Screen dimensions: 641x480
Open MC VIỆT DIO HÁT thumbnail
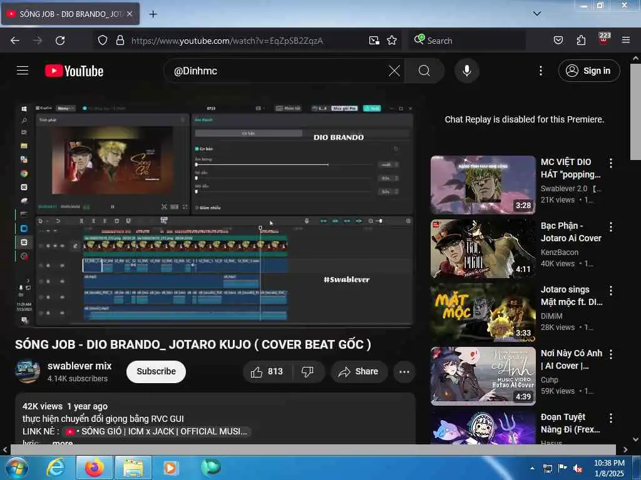point(483,185)
